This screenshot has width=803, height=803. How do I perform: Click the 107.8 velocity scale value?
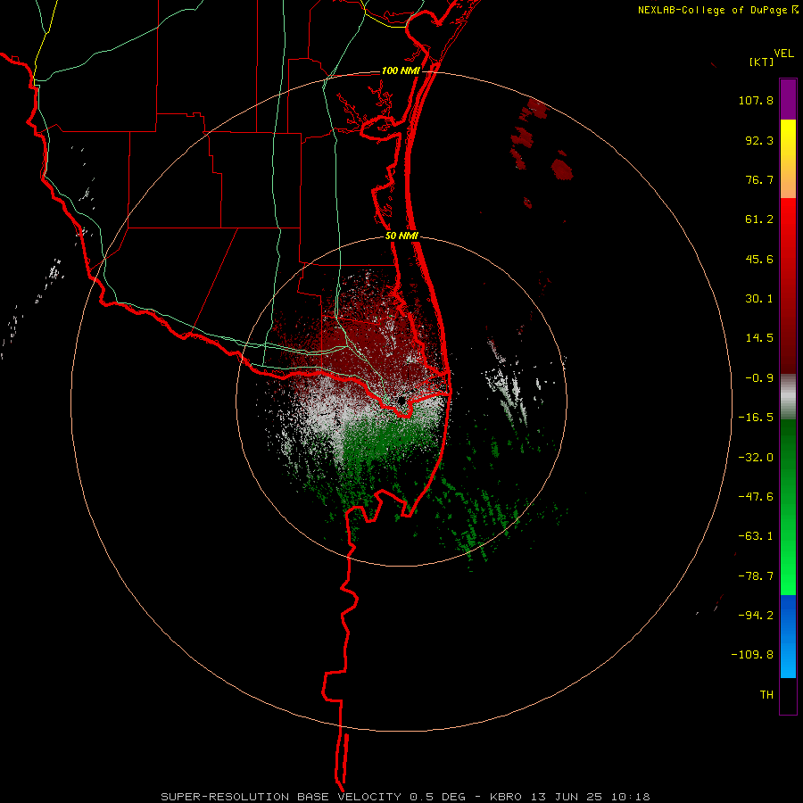(756, 100)
